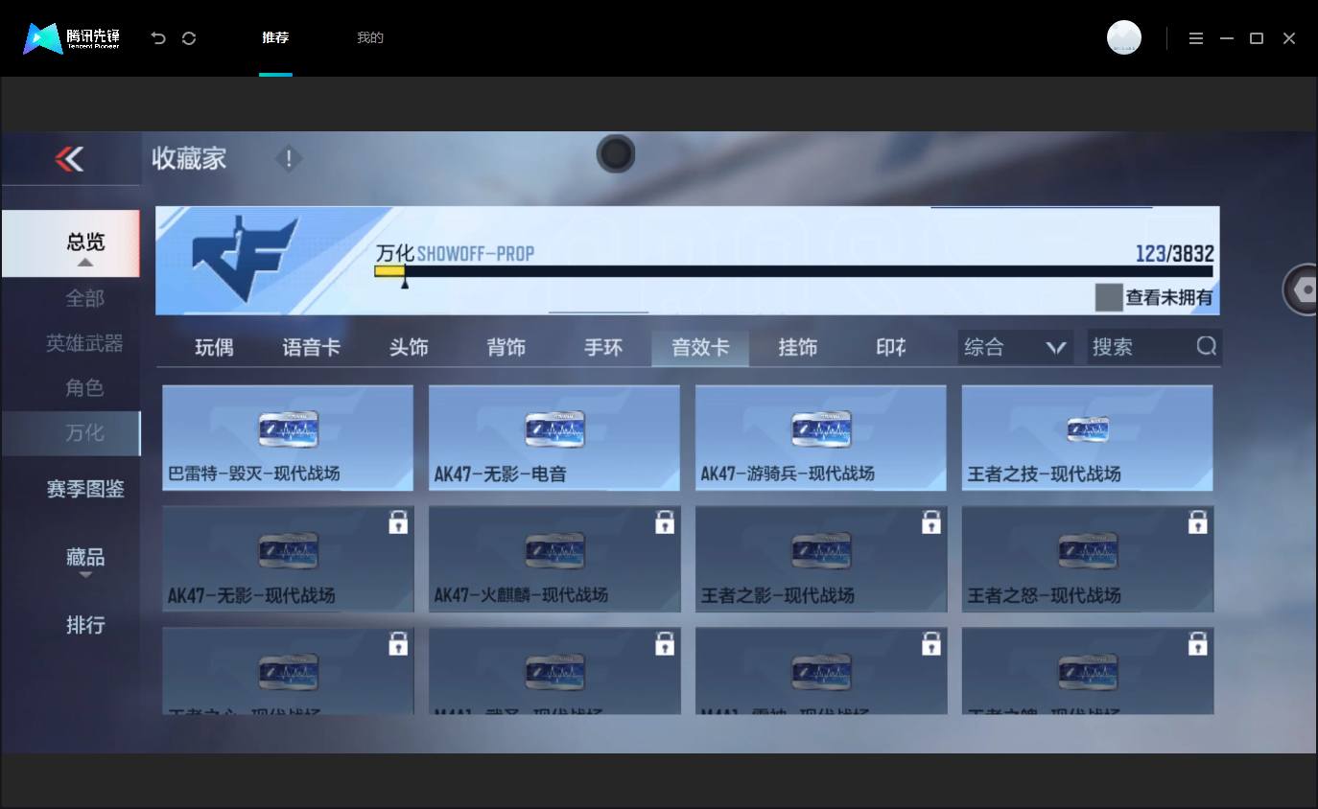Select the 手环 category tab
This screenshot has height=809, width=1318.
(x=603, y=347)
